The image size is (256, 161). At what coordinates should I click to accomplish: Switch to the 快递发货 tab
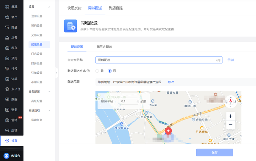tap(74, 7)
